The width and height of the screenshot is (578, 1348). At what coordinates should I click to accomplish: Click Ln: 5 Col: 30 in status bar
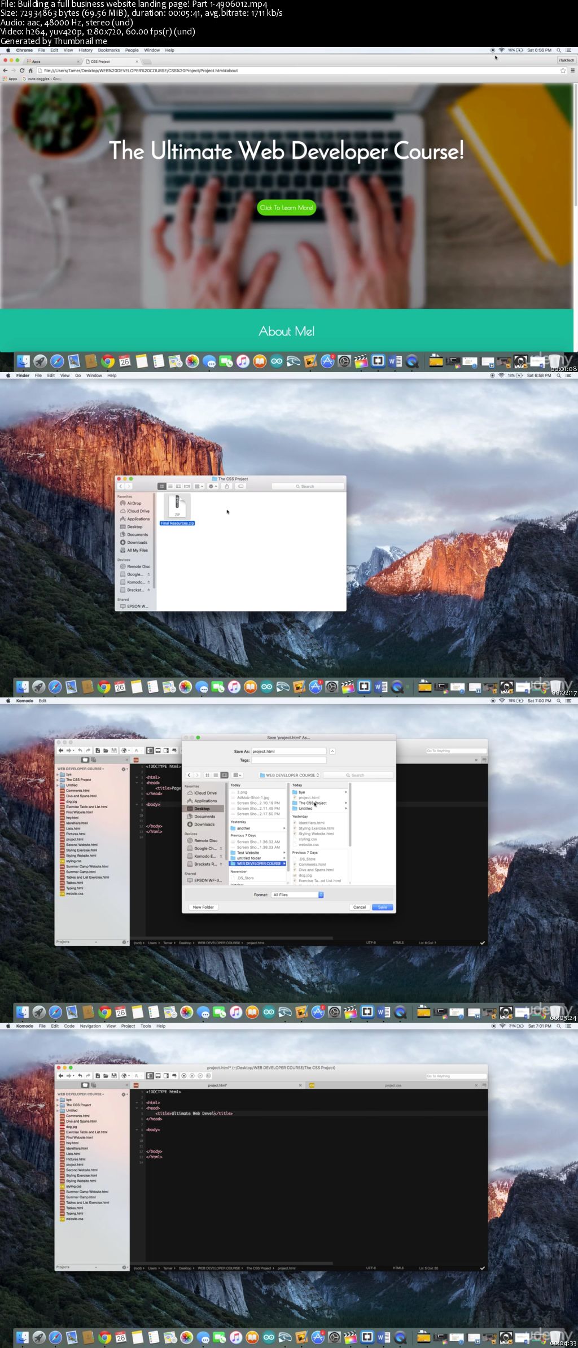pyautogui.click(x=428, y=1268)
